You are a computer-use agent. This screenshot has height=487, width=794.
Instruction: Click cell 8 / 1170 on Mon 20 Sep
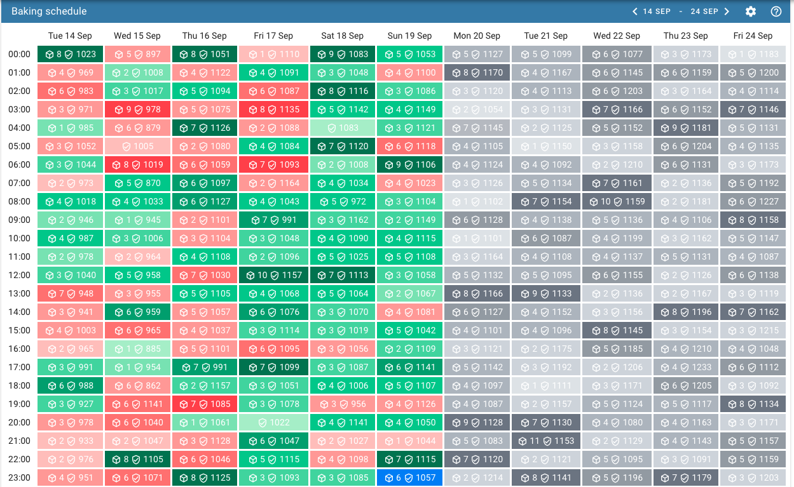coord(477,73)
